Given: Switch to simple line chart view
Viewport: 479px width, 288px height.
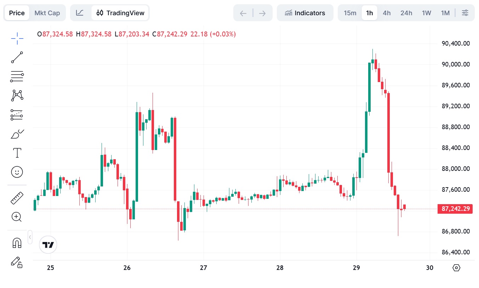Looking at the screenshot, I should click(x=80, y=13).
